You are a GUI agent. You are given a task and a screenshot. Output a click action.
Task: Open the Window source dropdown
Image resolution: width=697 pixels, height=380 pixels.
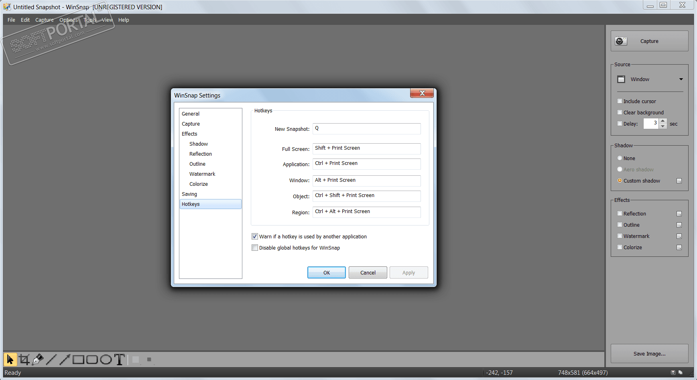point(650,79)
